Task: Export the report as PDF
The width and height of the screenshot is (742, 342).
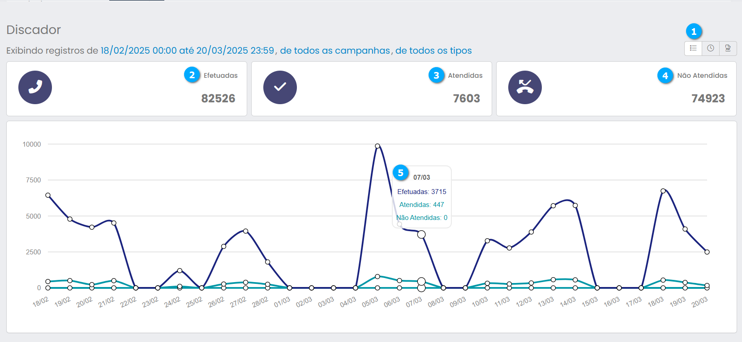Action: point(728,48)
